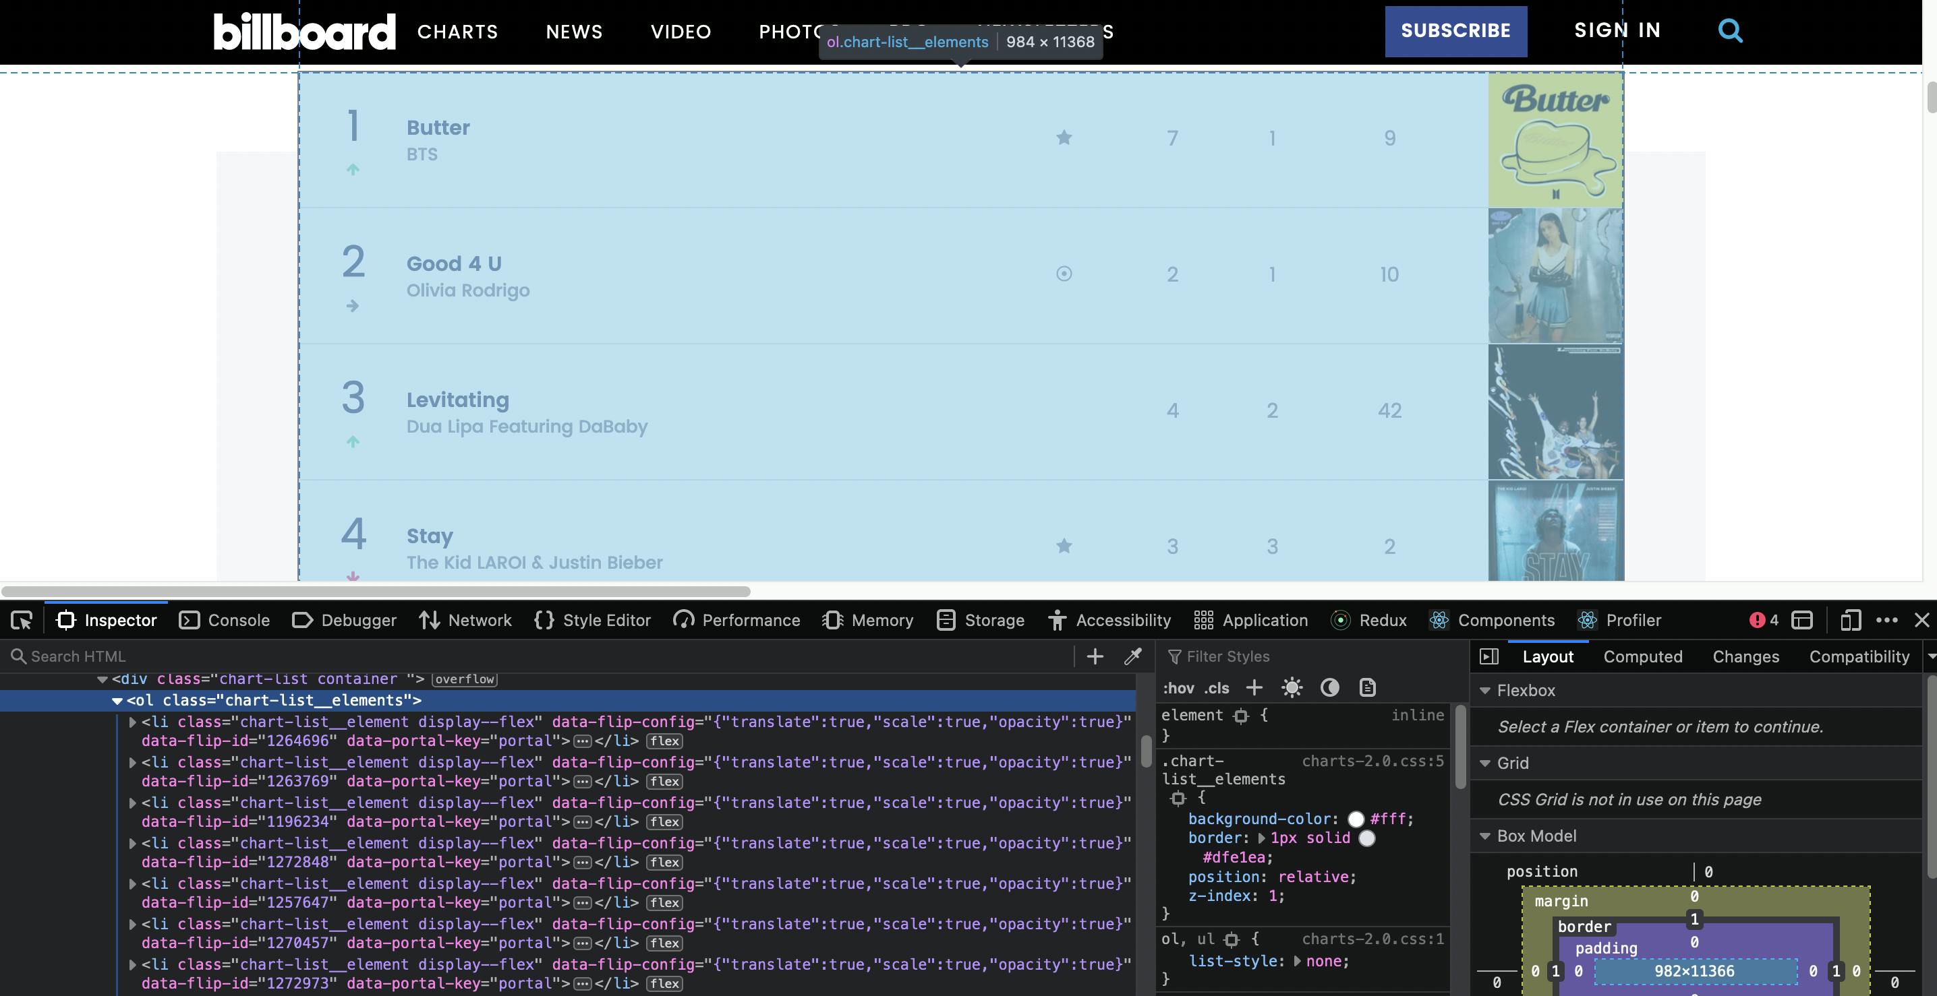Collapse the ol chart-list__elements node
This screenshot has height=996, width=1937.
(x=117, y=701)
